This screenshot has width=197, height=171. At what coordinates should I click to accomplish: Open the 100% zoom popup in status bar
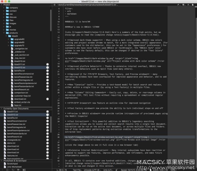pyautogui.click(x=173, y=170)
